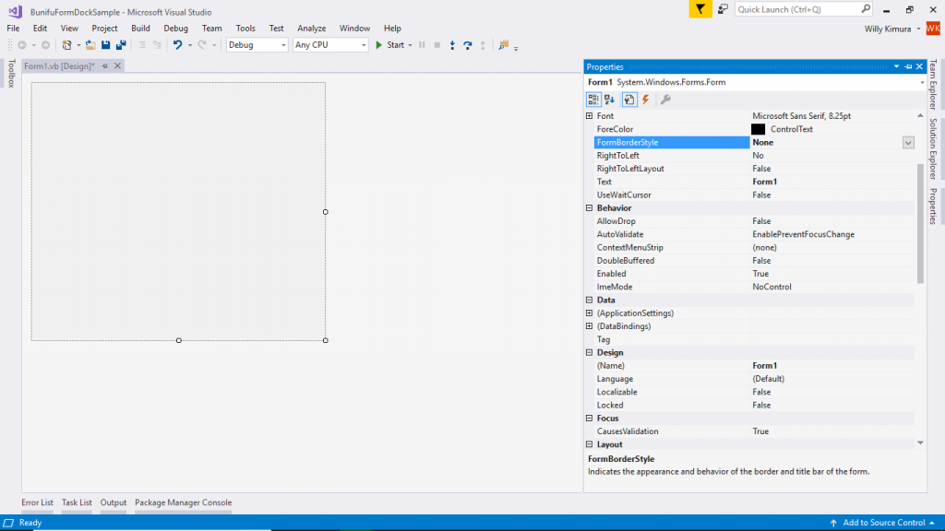Click the ForeColor ControlText color swatch
Screen dimensions: 945x531
coord(757,128)
